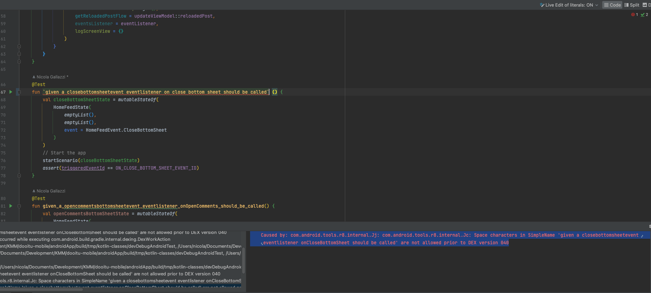The width and height of the screenshot is (651, 293).
Task: Click the Live Edit pencil icon
Action: [542, 5]
